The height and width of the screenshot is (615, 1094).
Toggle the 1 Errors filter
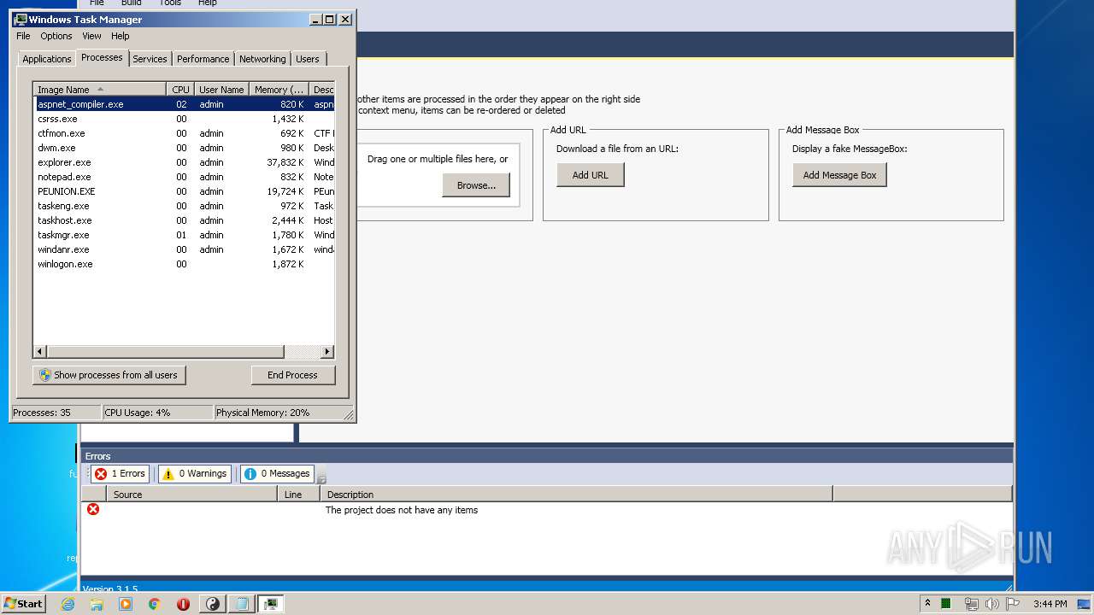click(x=121, y=473)
